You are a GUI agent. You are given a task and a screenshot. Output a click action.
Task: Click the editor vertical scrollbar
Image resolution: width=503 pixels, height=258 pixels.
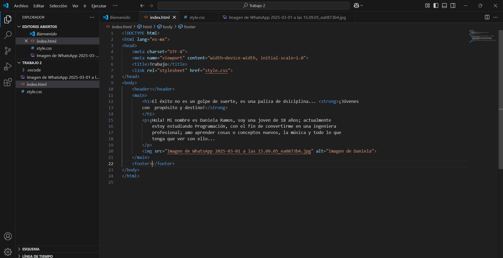point(501,99)
